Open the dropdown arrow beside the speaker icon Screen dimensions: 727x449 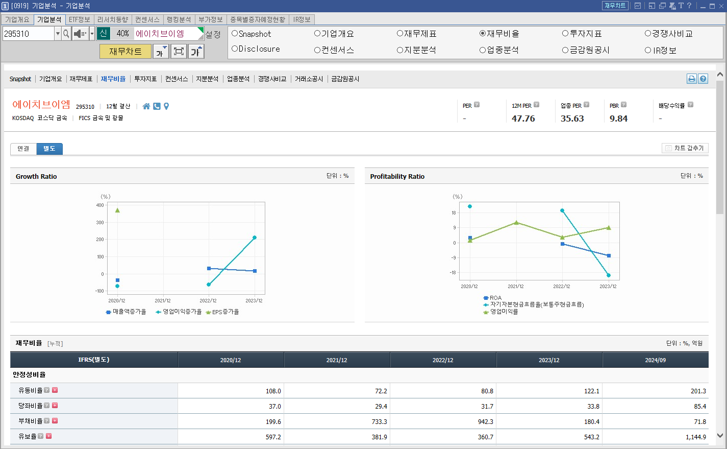click(x=92, y=34)
